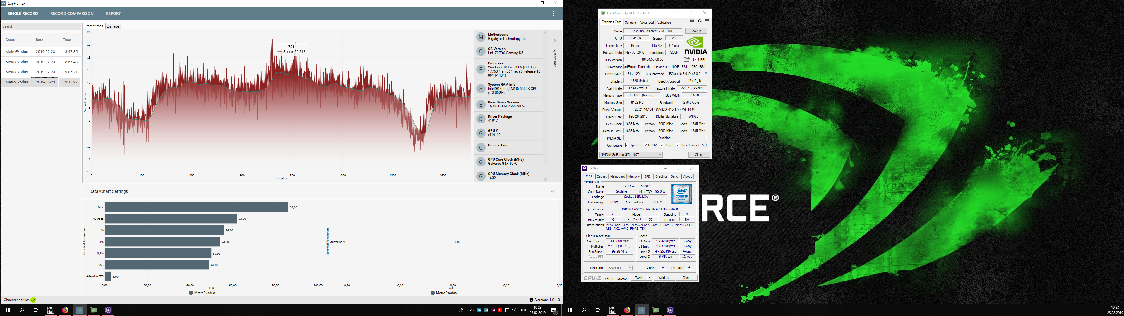Toggle the UEFI checkbox

point(695,60)
